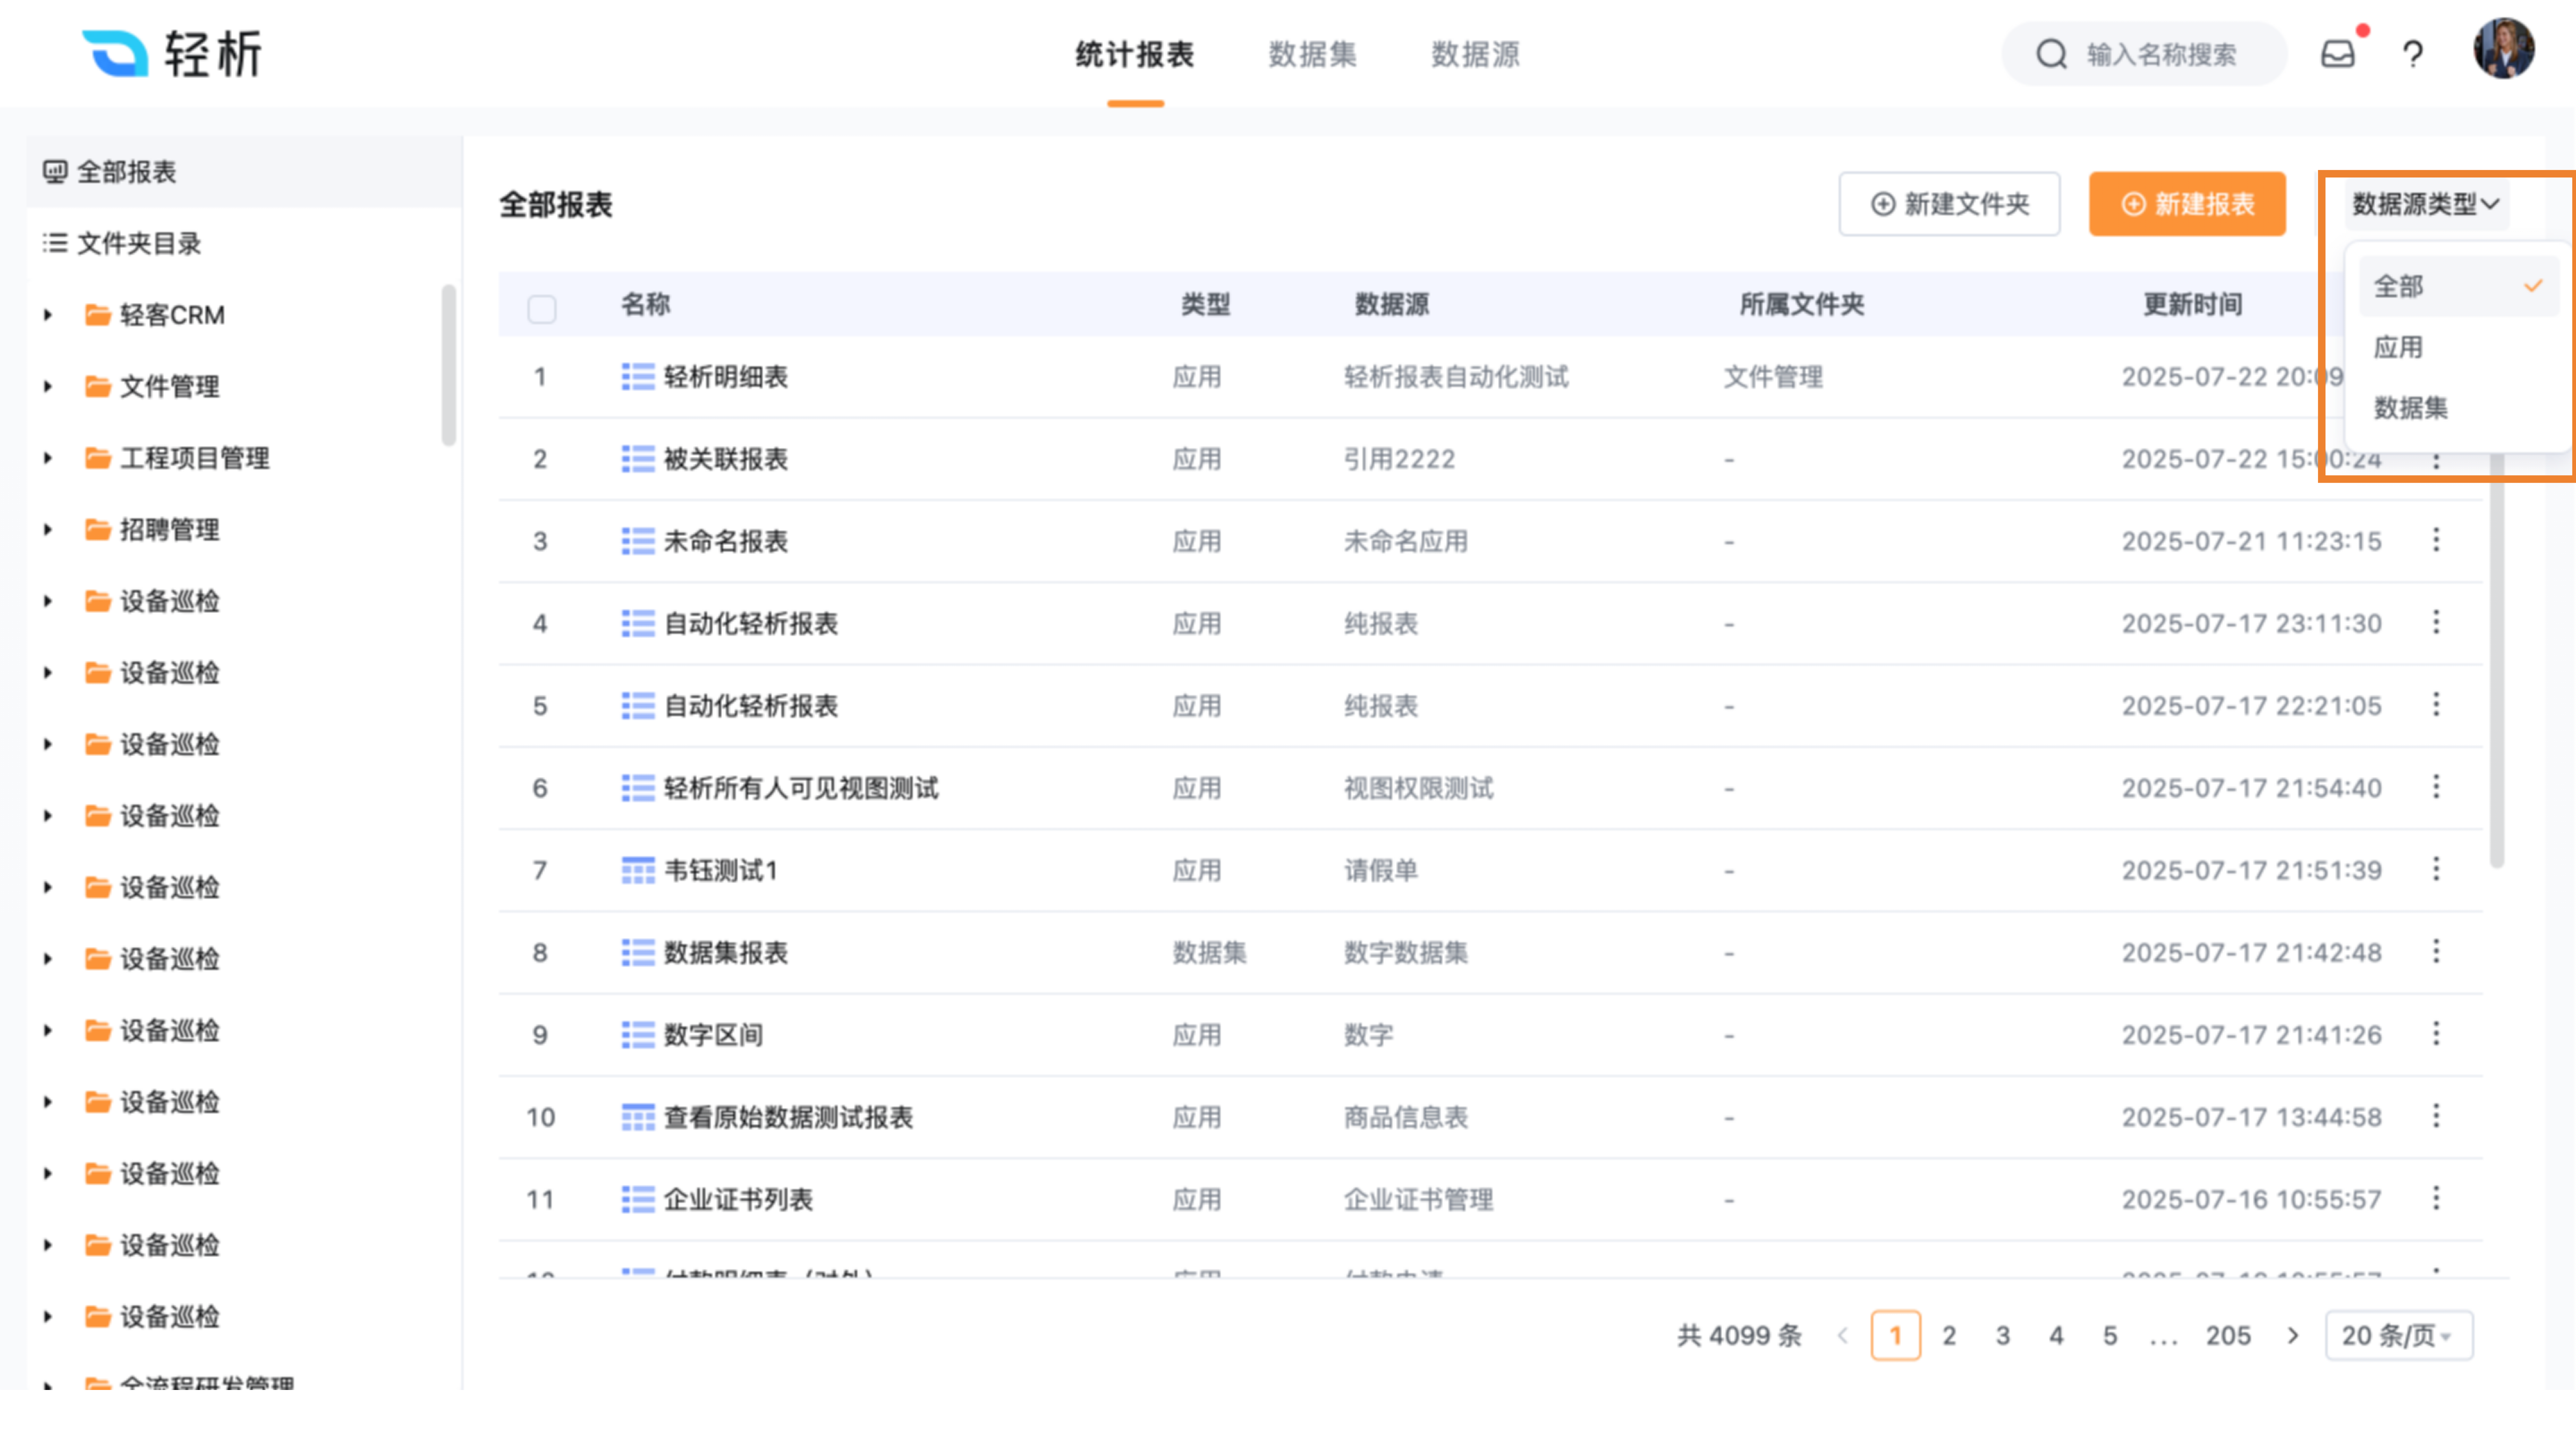Screen dimensions: 2576x1449
Task: Click the report table vertical scrollbar
Action: pyautogui.click(x=2497, y=660)
